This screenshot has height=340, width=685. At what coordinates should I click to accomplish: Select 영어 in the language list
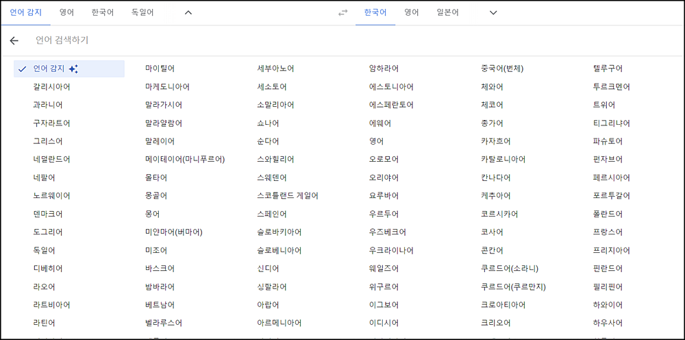pos(377,142)
